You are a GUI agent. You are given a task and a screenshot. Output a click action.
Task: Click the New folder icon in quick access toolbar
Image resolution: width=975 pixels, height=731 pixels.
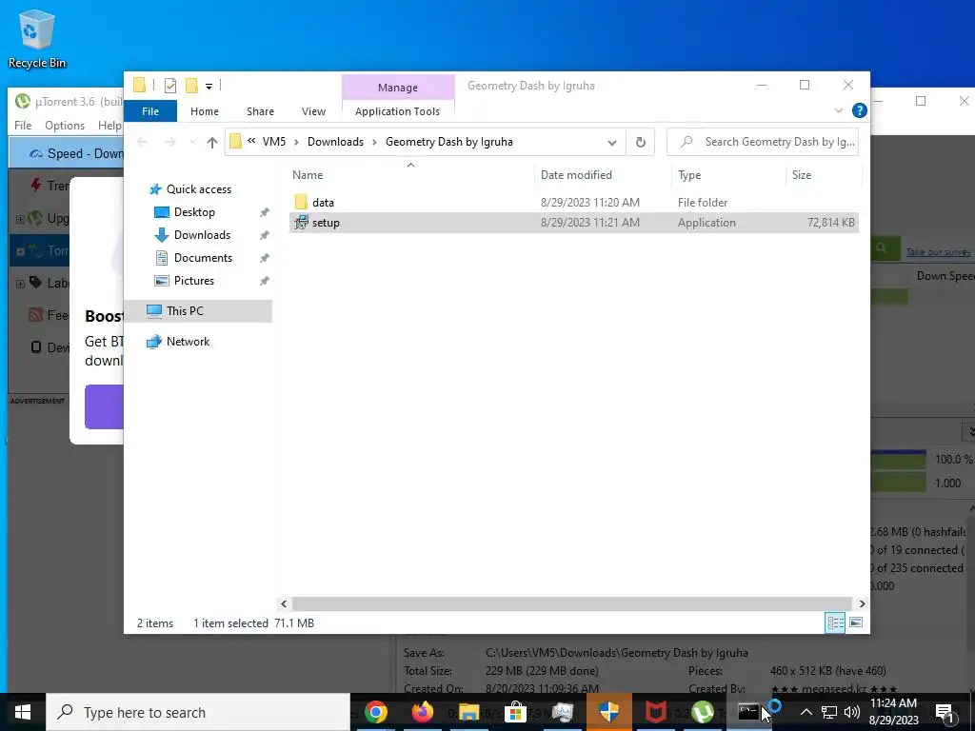(x=191, y=86)
